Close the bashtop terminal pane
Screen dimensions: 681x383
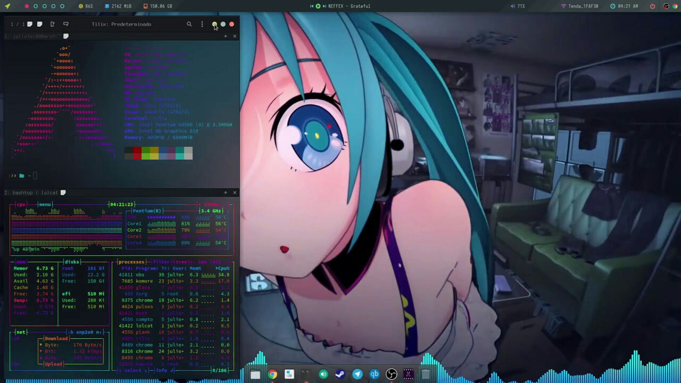click(235, 193)
